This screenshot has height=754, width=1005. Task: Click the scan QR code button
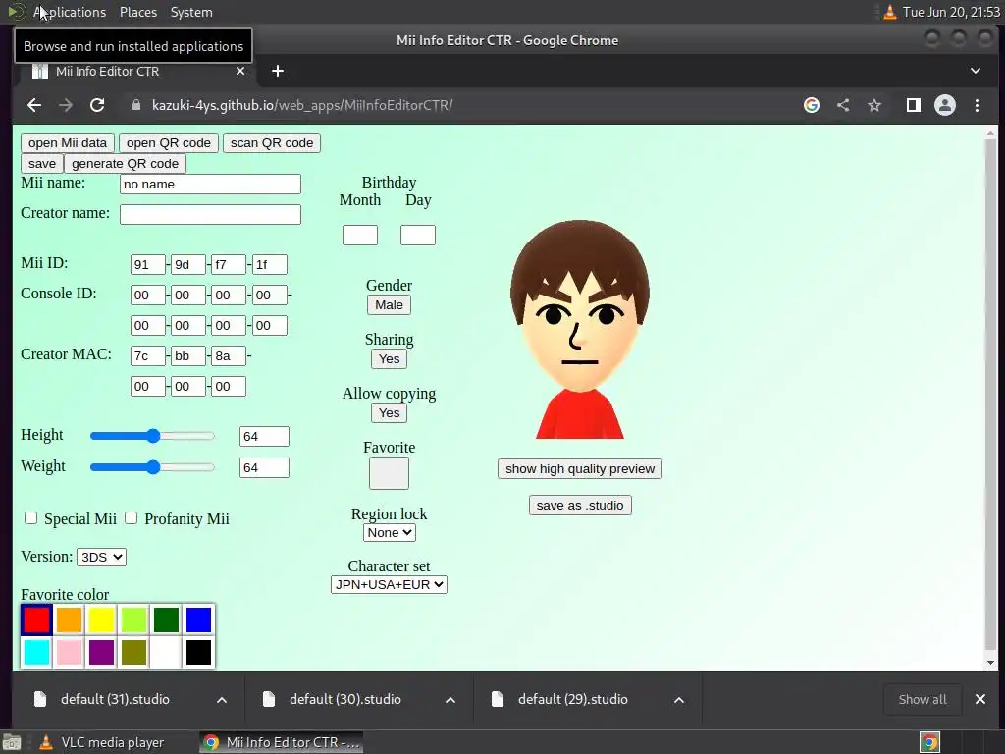tap(272, 143)
